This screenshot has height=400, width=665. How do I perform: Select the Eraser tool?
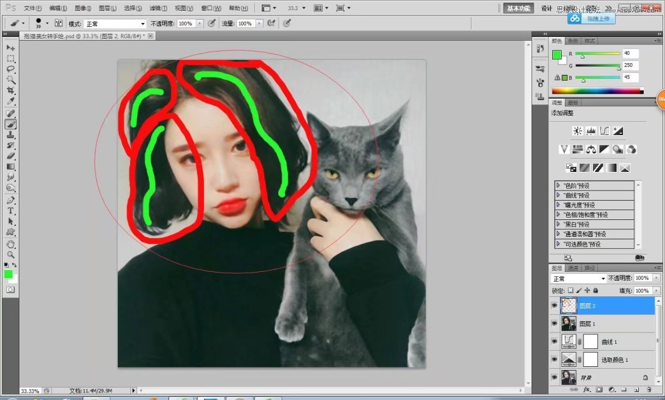tap(11, 156)
